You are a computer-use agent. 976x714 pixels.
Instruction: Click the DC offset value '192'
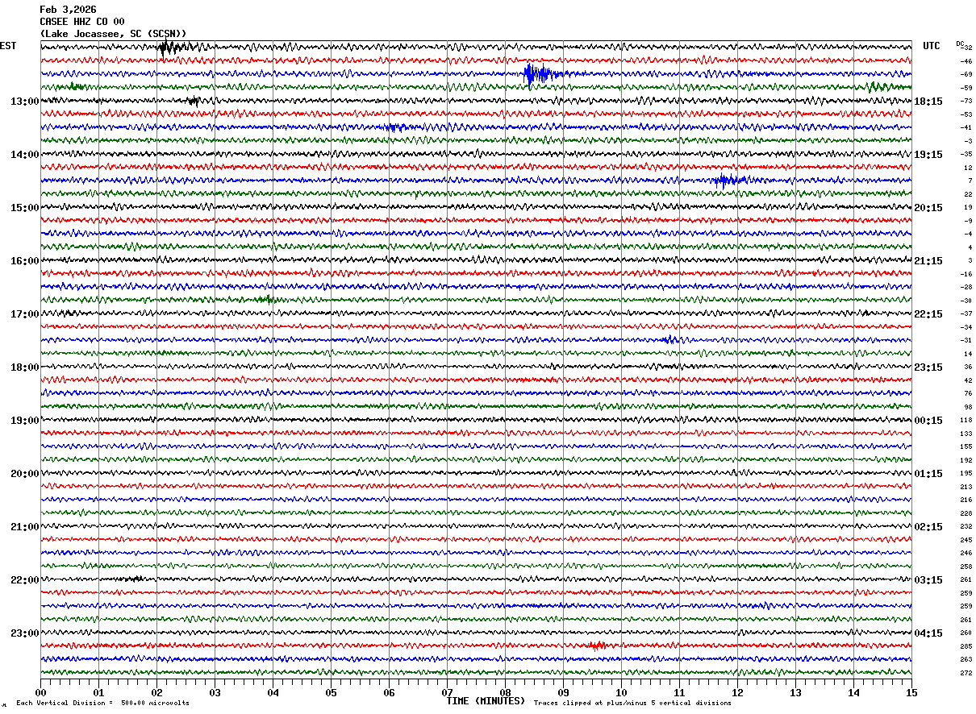[966, 460]
